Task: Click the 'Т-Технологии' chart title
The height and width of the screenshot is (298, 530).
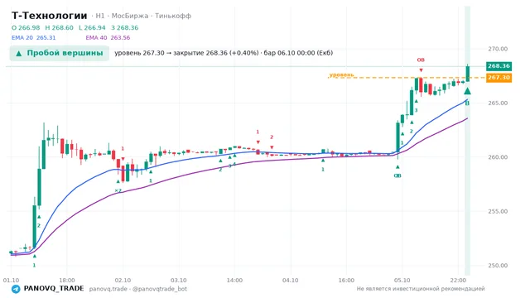Action: 50,16
